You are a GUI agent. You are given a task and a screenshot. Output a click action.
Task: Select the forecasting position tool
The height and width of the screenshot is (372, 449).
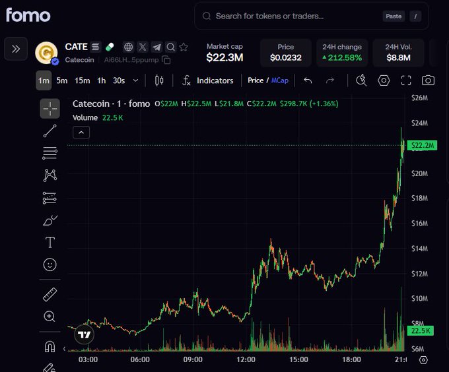tap(50, 198)
